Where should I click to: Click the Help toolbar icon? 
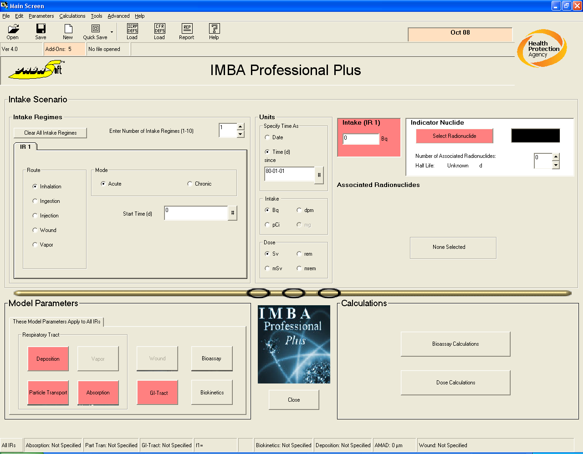click(x=214, y=32)
